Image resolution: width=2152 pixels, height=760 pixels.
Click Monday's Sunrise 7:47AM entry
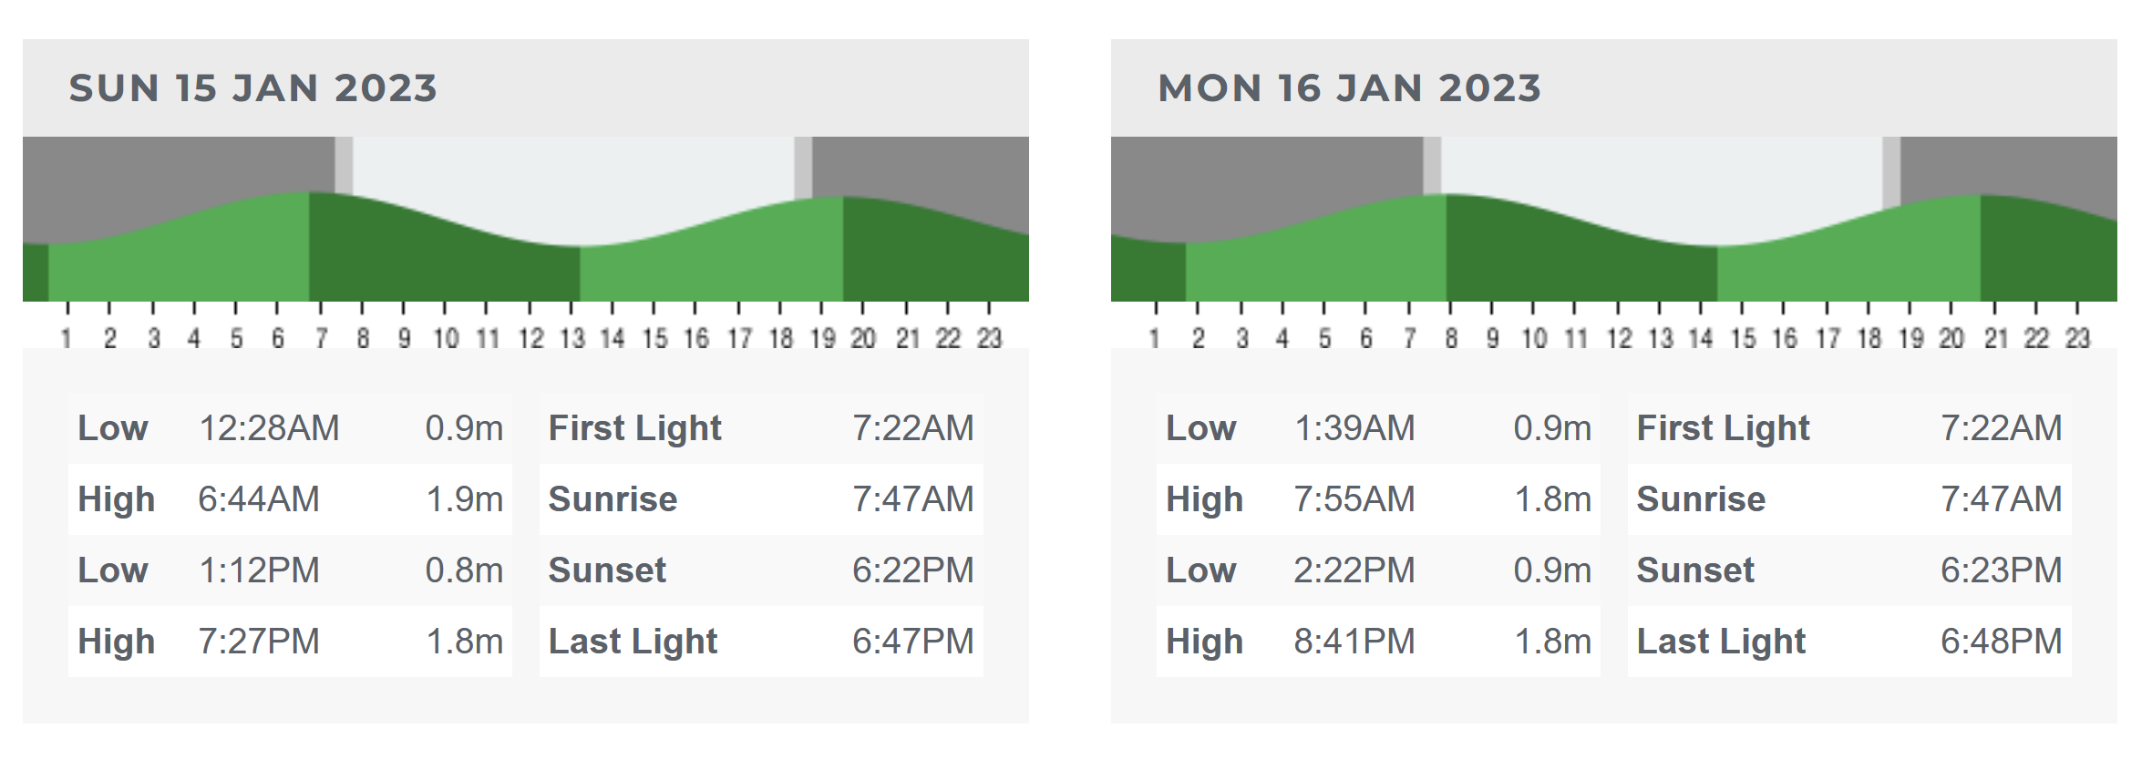1849,499
